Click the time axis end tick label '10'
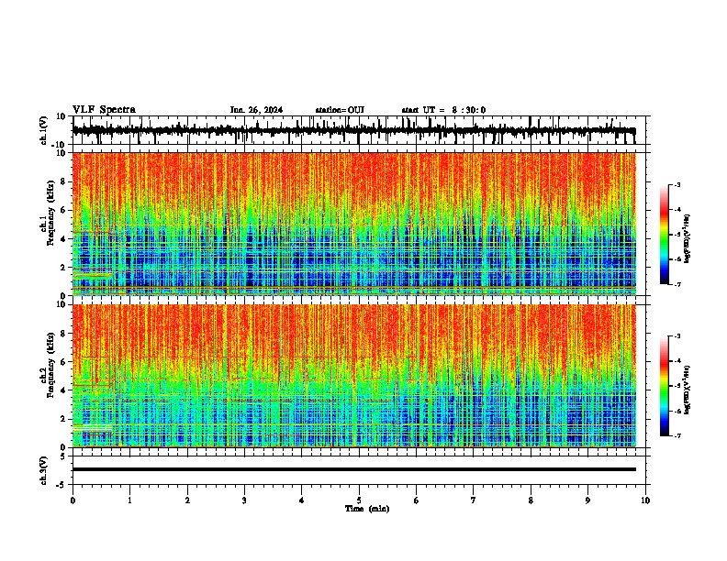 coord(645,500)
